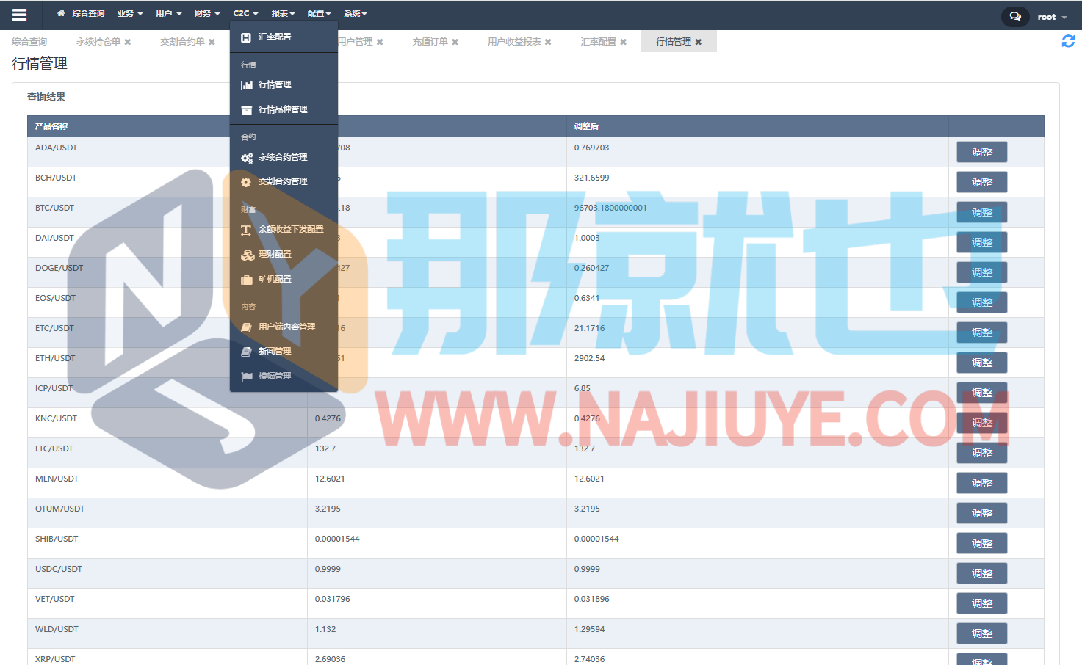The height and width of the screenshot is (665, 1082).
Task: Open the 报表 dropdown in navbar
Action: [x=283, y=14]
